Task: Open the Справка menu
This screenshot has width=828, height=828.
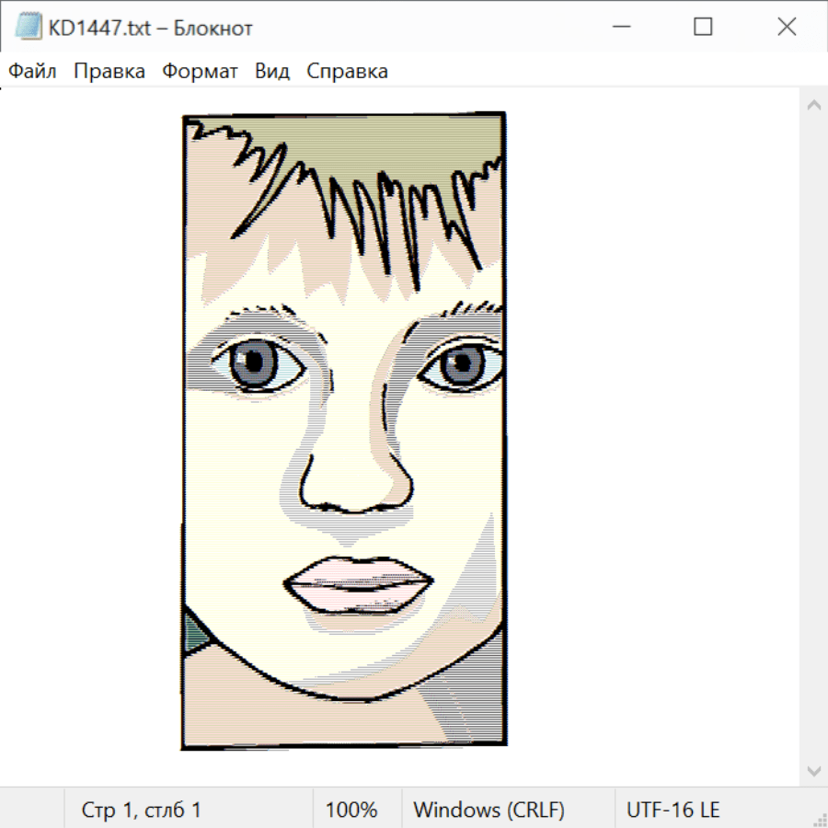Action: pos(347,72)
